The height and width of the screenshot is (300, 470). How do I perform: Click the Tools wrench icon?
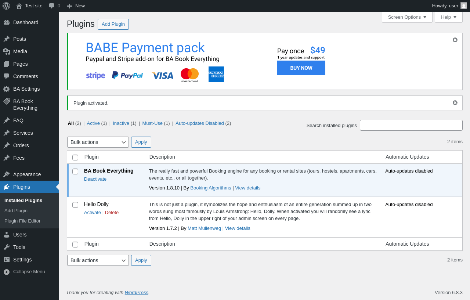[7, 247]
